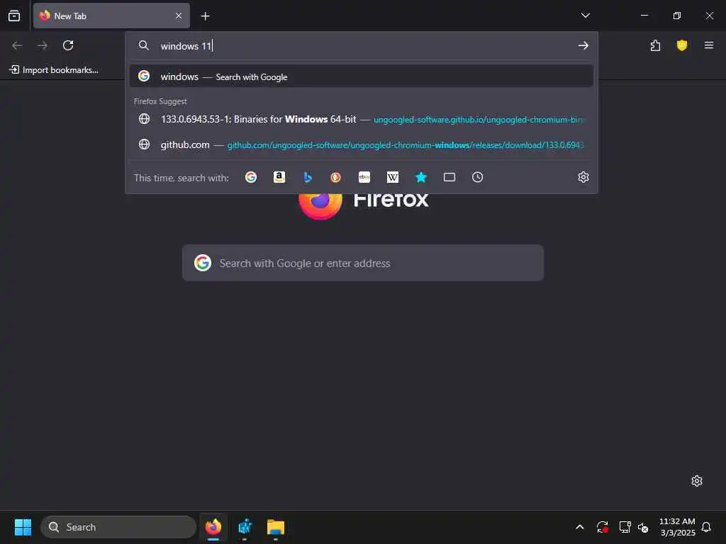This screenshot has height=544, width=726.
Task: Open the clock showing 11:32 AM
Action: [x=677, y=527]
